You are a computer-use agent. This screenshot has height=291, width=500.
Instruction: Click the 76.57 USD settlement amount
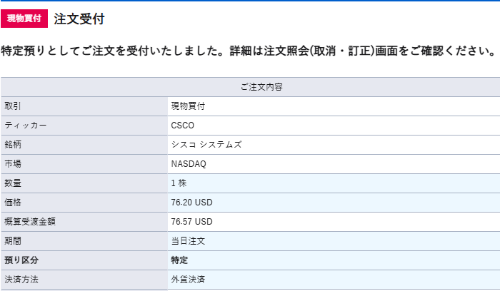(191, 222)
